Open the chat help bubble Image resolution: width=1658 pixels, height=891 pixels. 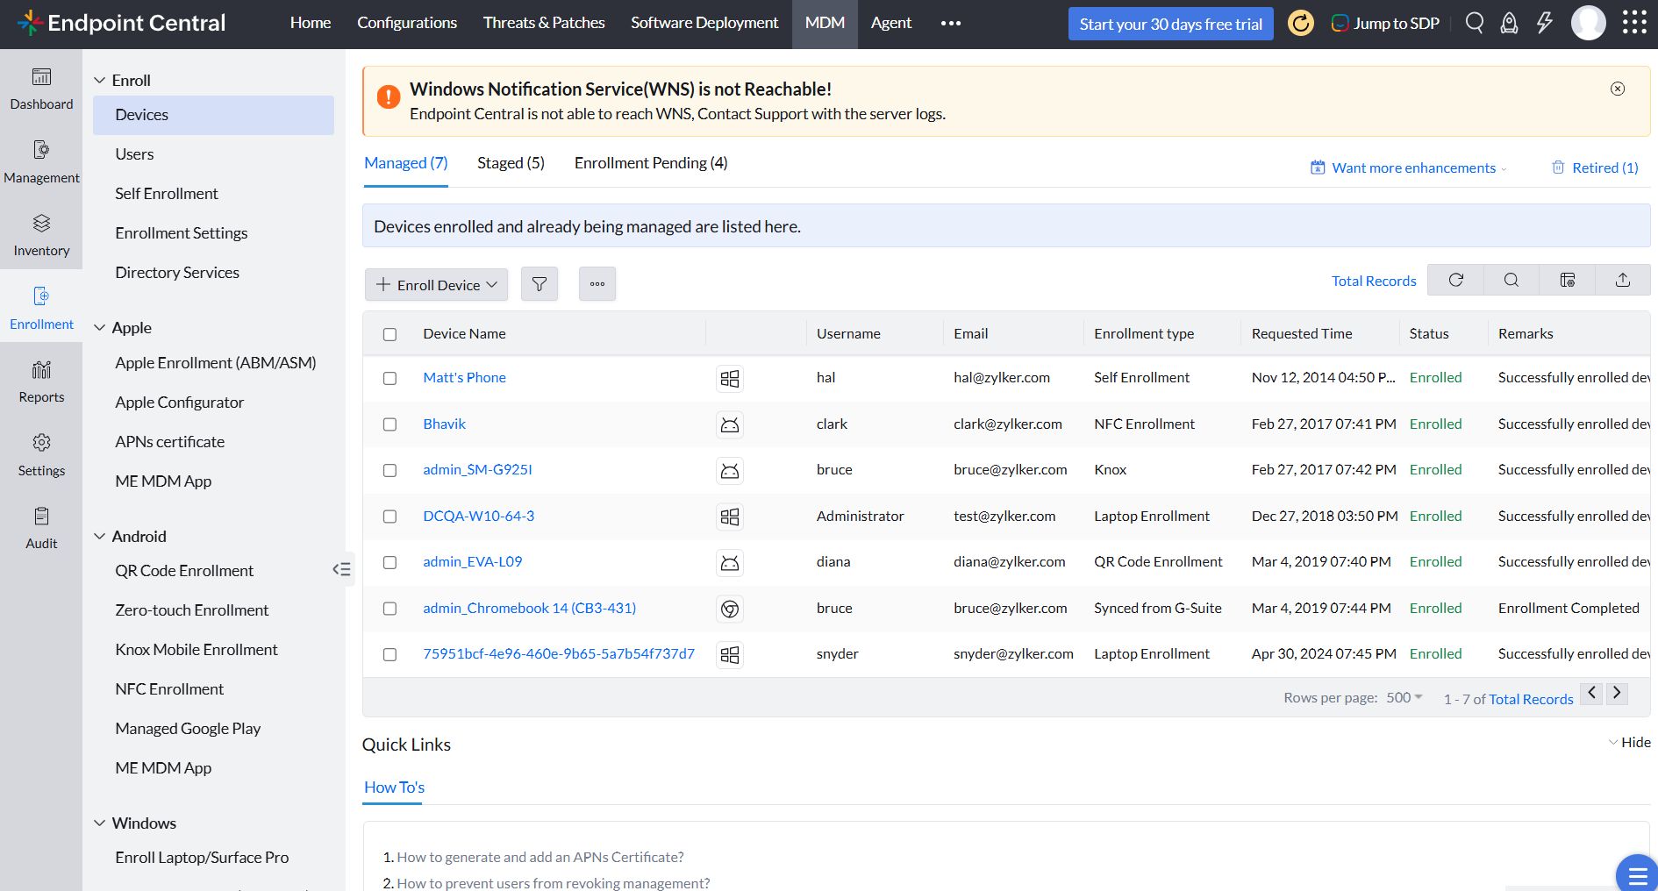1637,874
